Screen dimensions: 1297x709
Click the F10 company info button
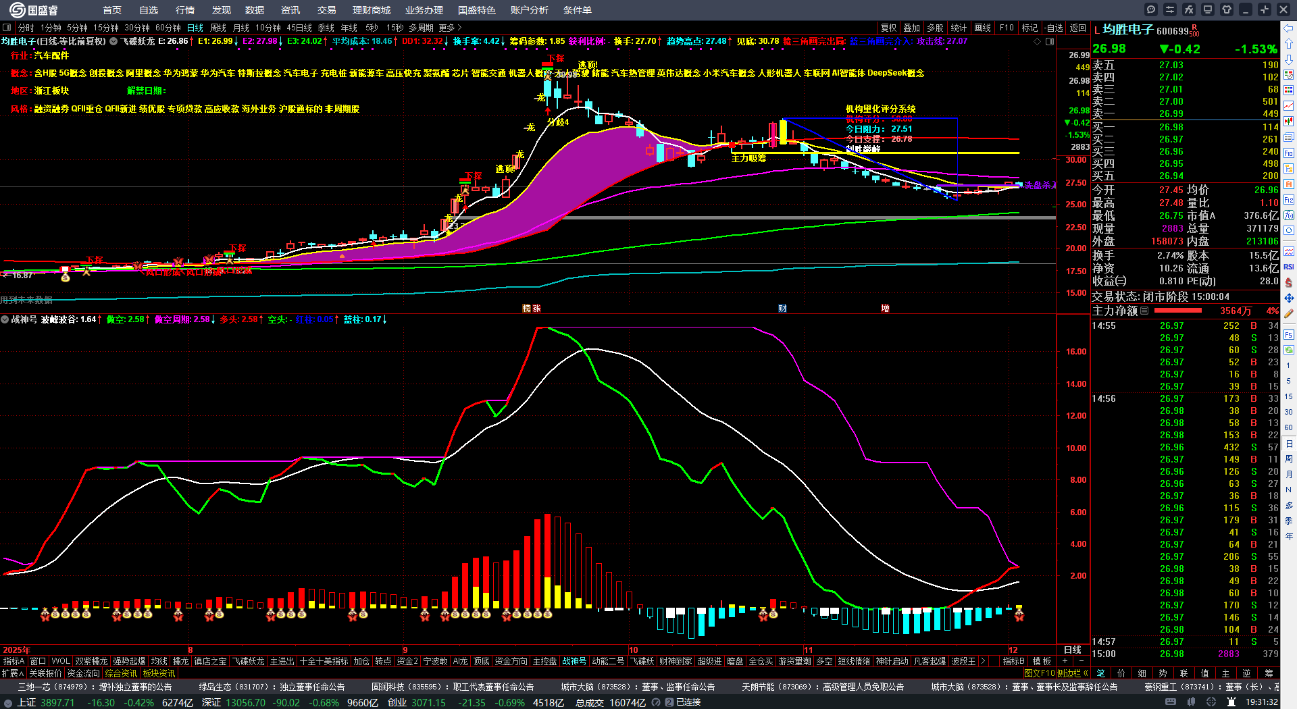1007,28
